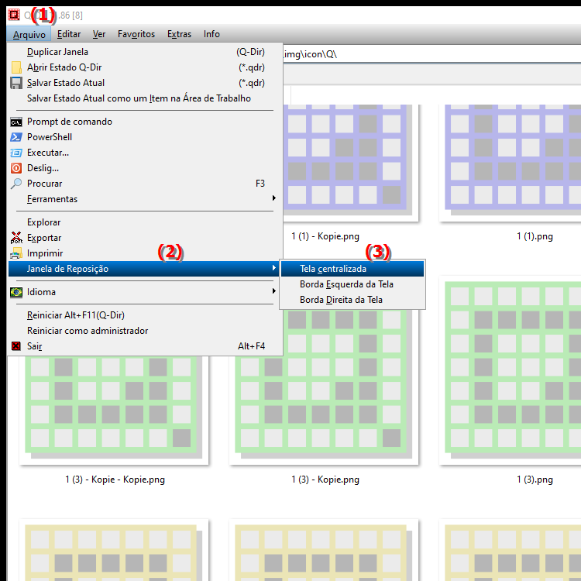Expand the Idioma submenu
This screenshot has height=581, width=581.
(x=145, y=292)
